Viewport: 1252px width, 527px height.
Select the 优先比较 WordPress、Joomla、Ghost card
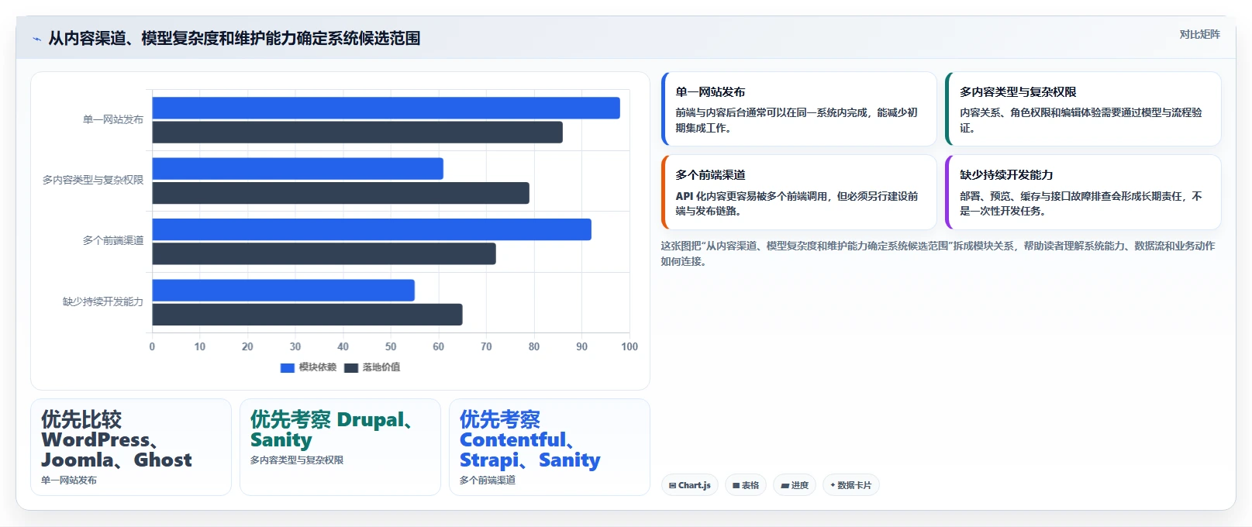pos(131,447)
